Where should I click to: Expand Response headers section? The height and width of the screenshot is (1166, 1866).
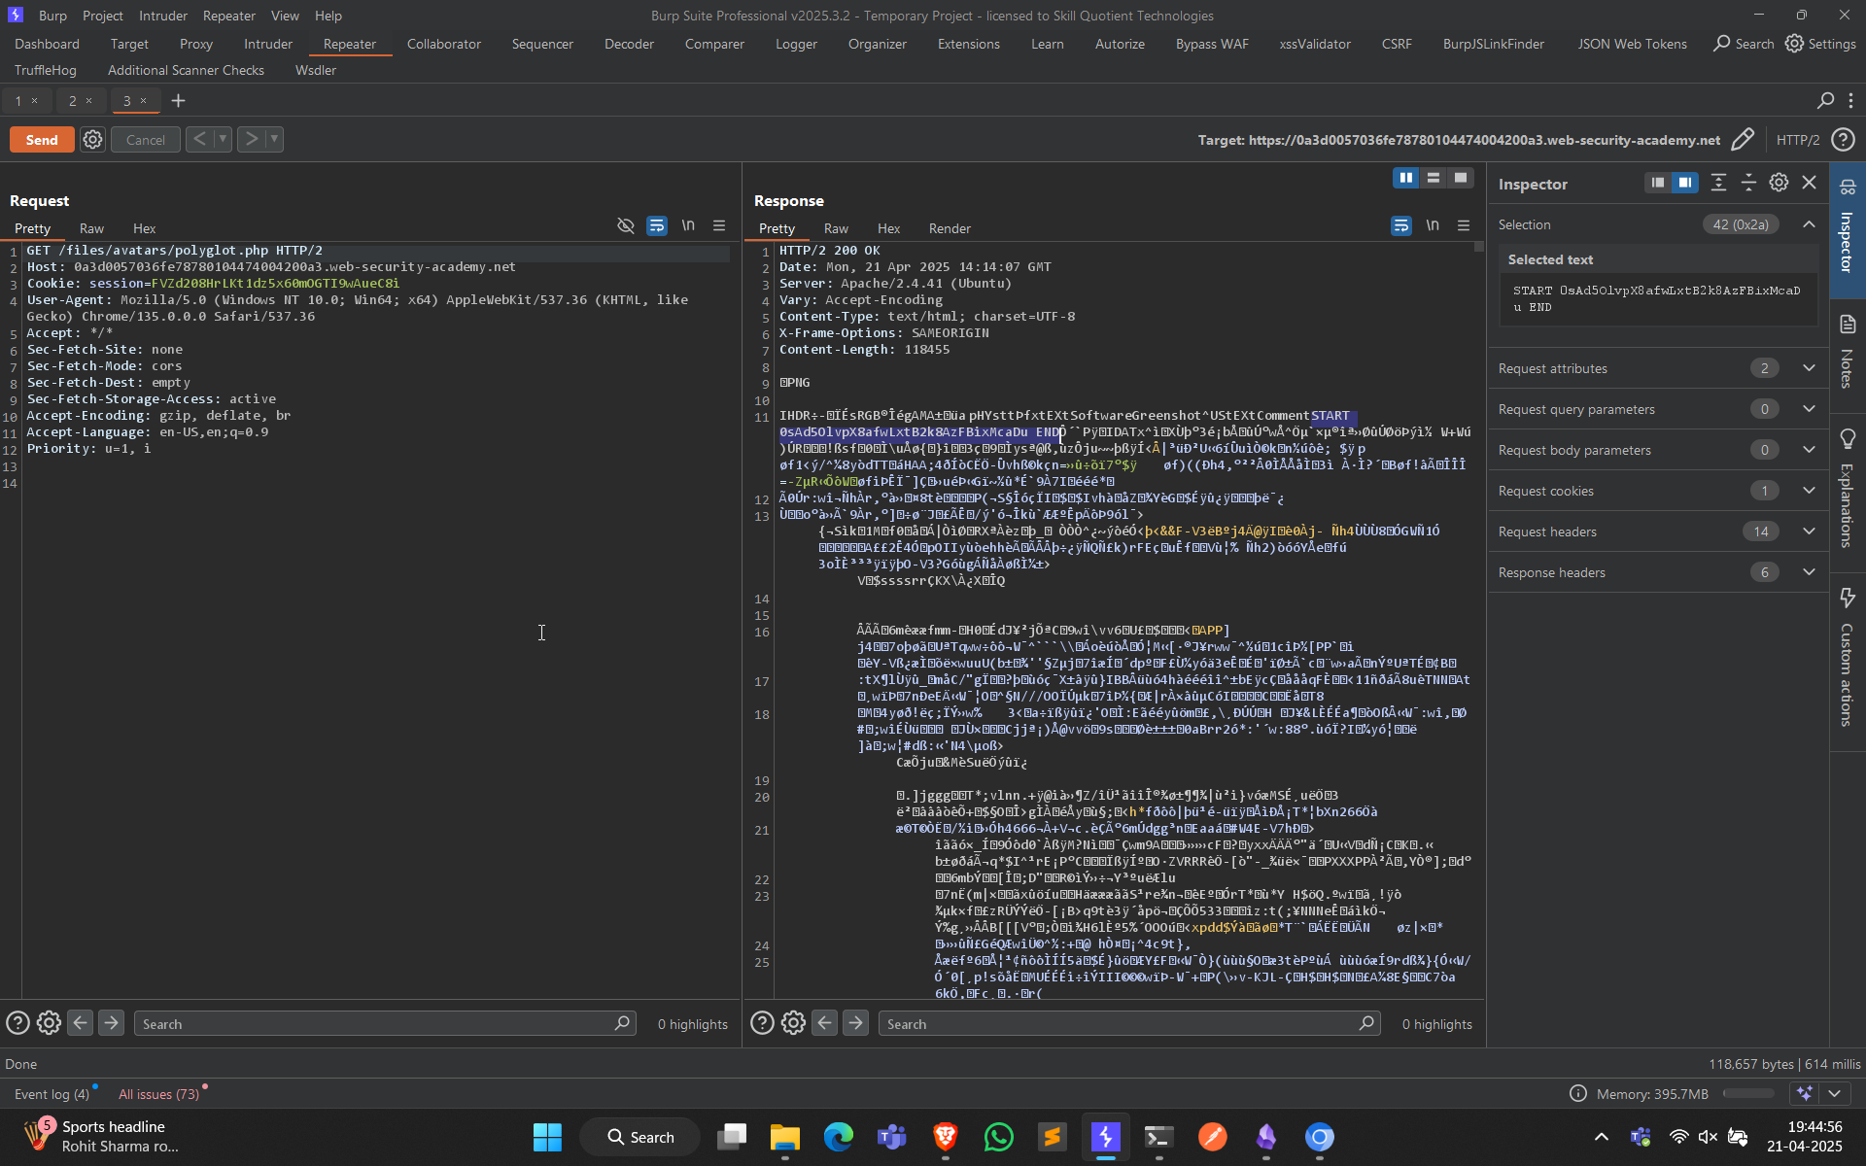coord(1809,572)
